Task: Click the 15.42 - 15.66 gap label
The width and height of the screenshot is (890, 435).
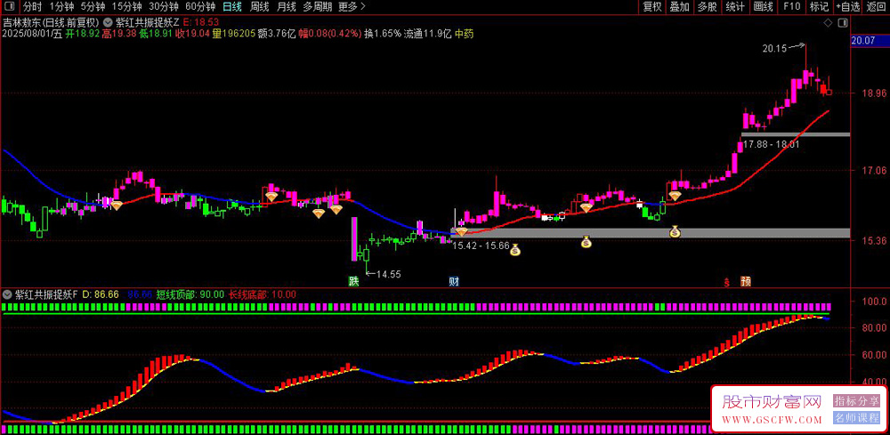Action: [481, 246]
